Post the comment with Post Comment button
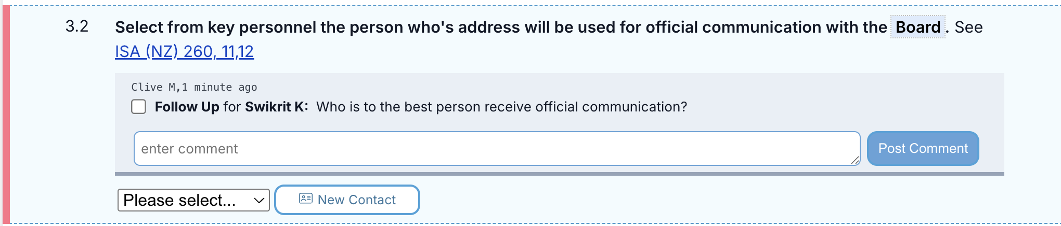 pos(923,149)
